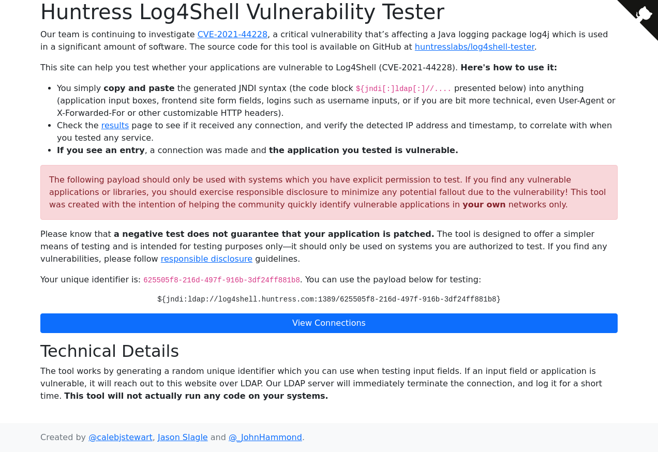
Task: Open the GitHub corner octocat icon
Action: (644, 14)
